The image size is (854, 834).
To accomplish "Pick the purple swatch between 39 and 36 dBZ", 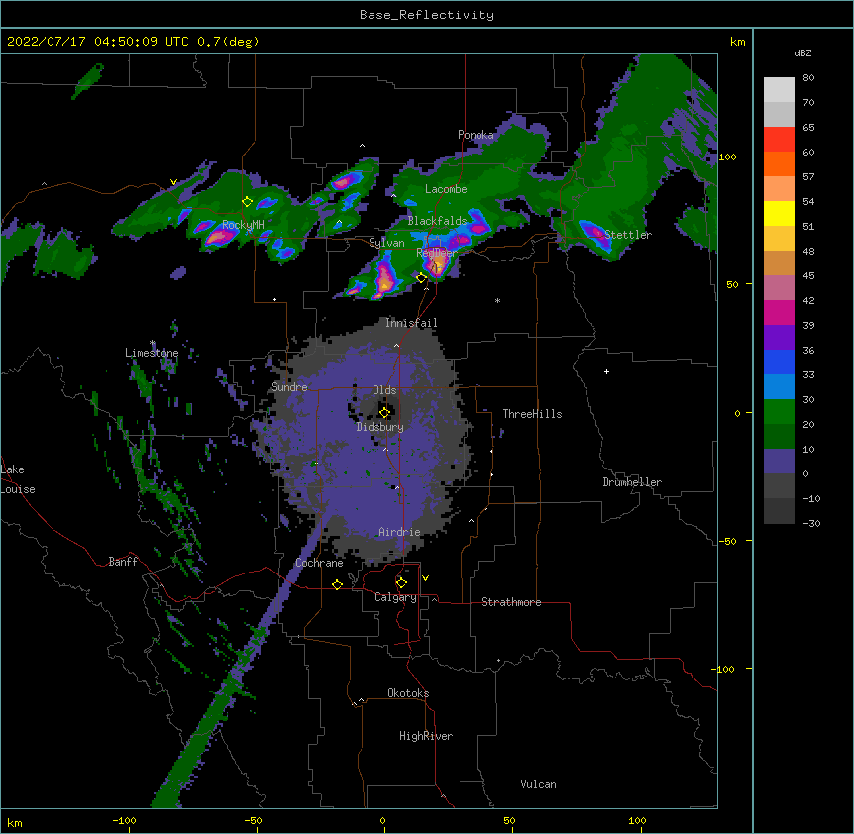I will 779,338.
